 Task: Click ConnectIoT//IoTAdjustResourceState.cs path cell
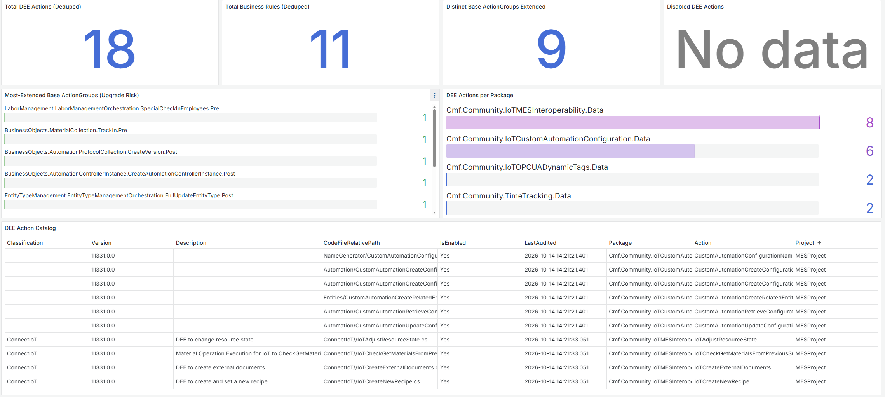pos(380,340)
